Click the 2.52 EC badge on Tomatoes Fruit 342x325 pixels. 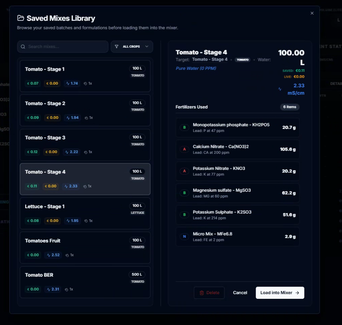53,255
